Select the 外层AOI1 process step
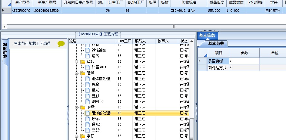Image resolution: width=286 pixels, height=140 pixels. [x=99, y=67]
